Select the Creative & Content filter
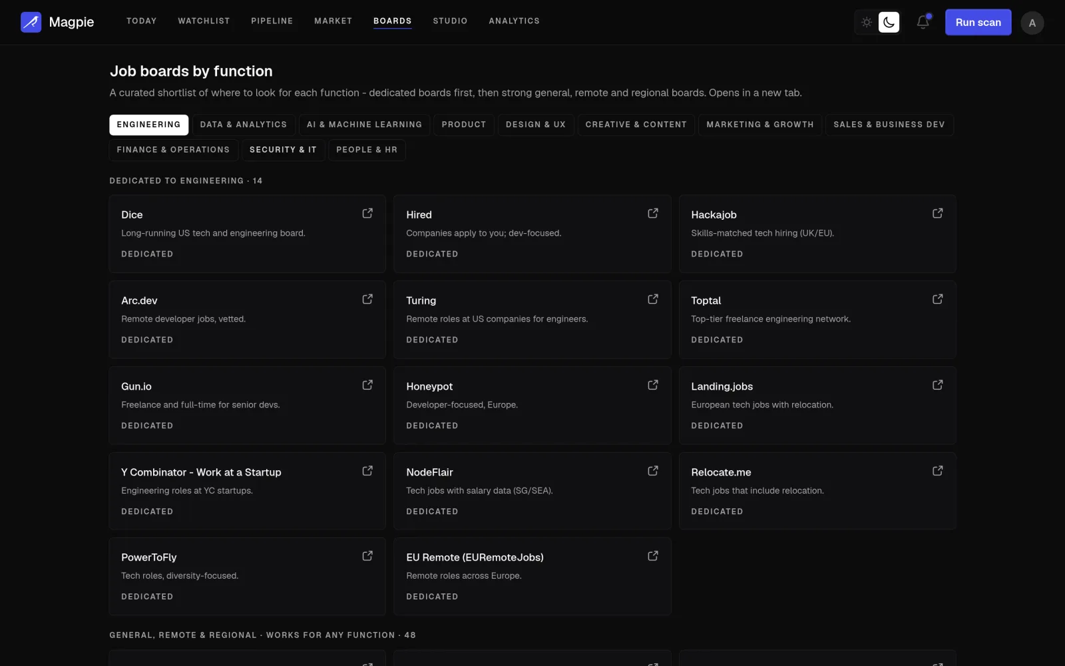This screenshot has width=1065, height=666. pyautogui.click(x=636, y=125)
